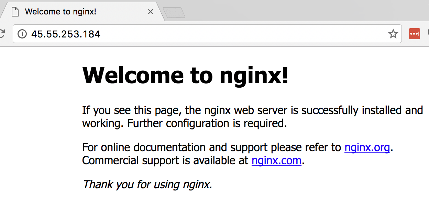Click the Thank you for using nginx text

coord(147,184)
